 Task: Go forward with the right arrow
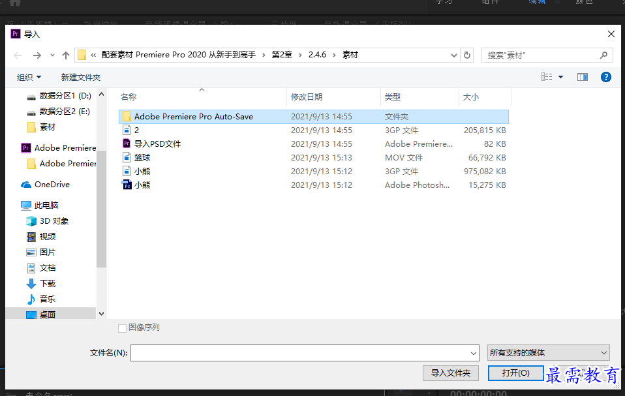[37, 55]
